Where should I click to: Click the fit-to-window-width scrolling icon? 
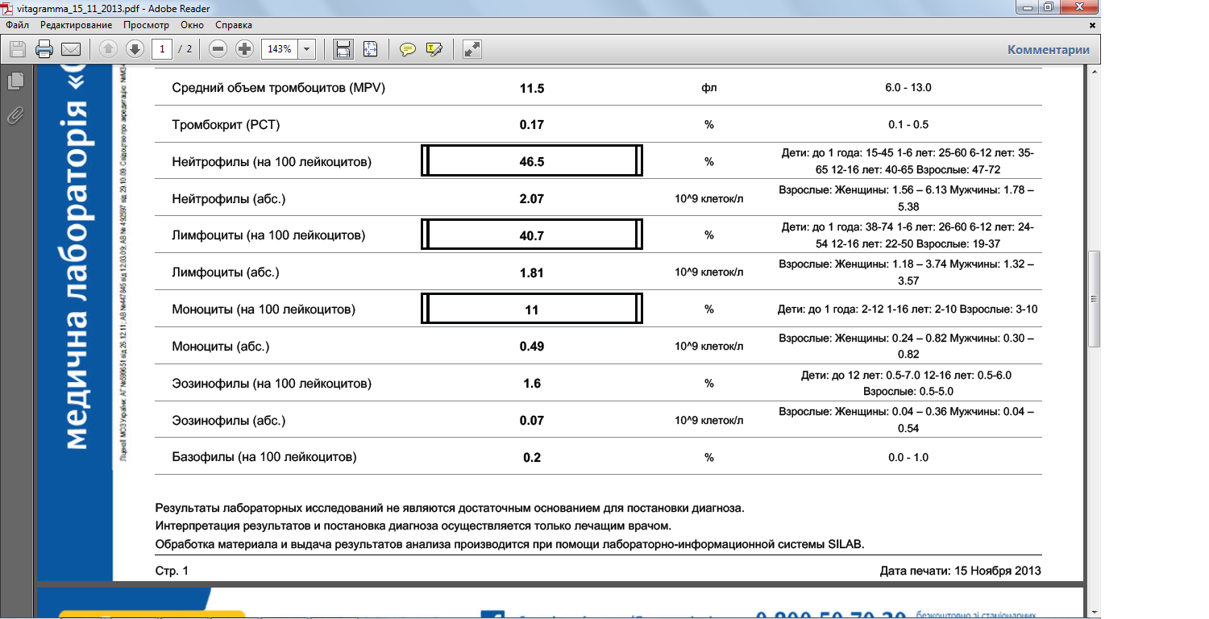point(343,49)
